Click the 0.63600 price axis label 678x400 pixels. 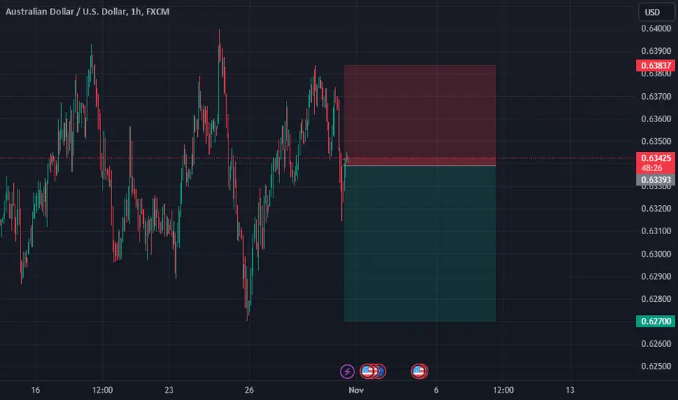[x=656, y=119]
